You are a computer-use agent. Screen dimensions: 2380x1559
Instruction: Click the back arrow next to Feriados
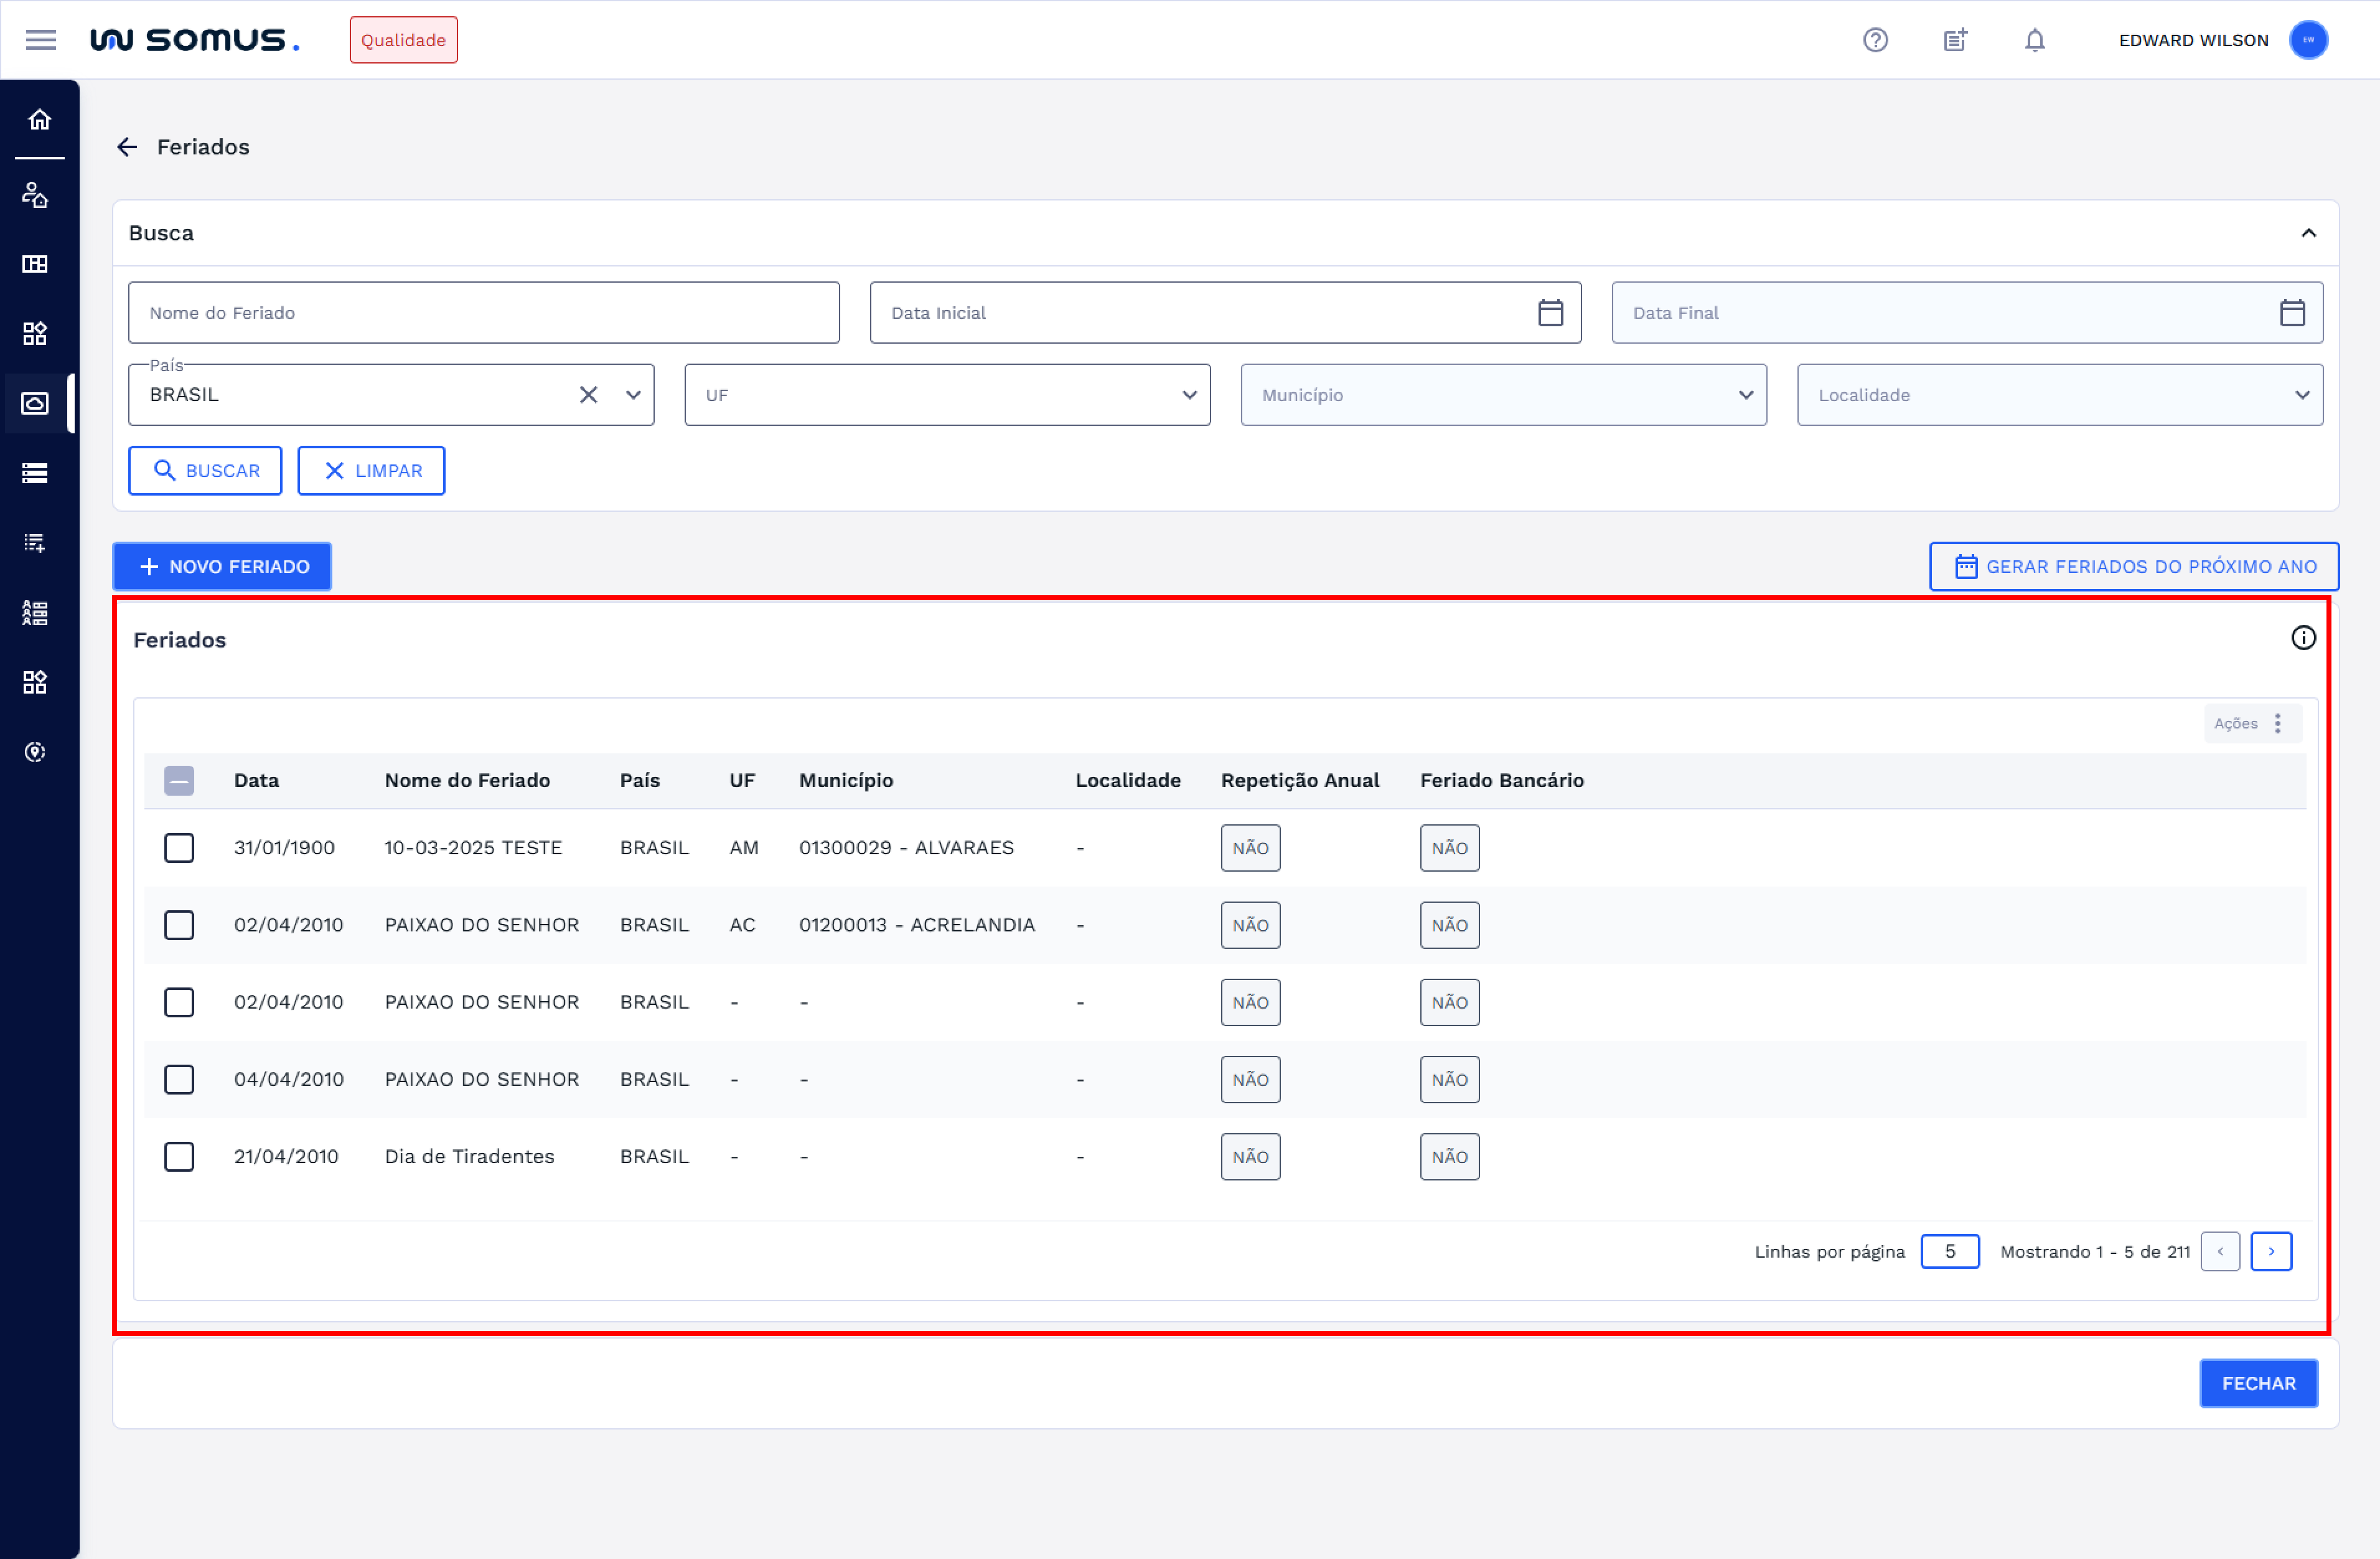pos(127,147)
